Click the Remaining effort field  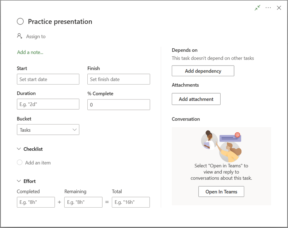83,202
